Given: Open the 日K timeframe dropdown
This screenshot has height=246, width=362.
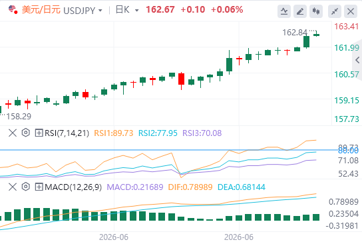Looking at the screenshot, I should pos(127,10).
